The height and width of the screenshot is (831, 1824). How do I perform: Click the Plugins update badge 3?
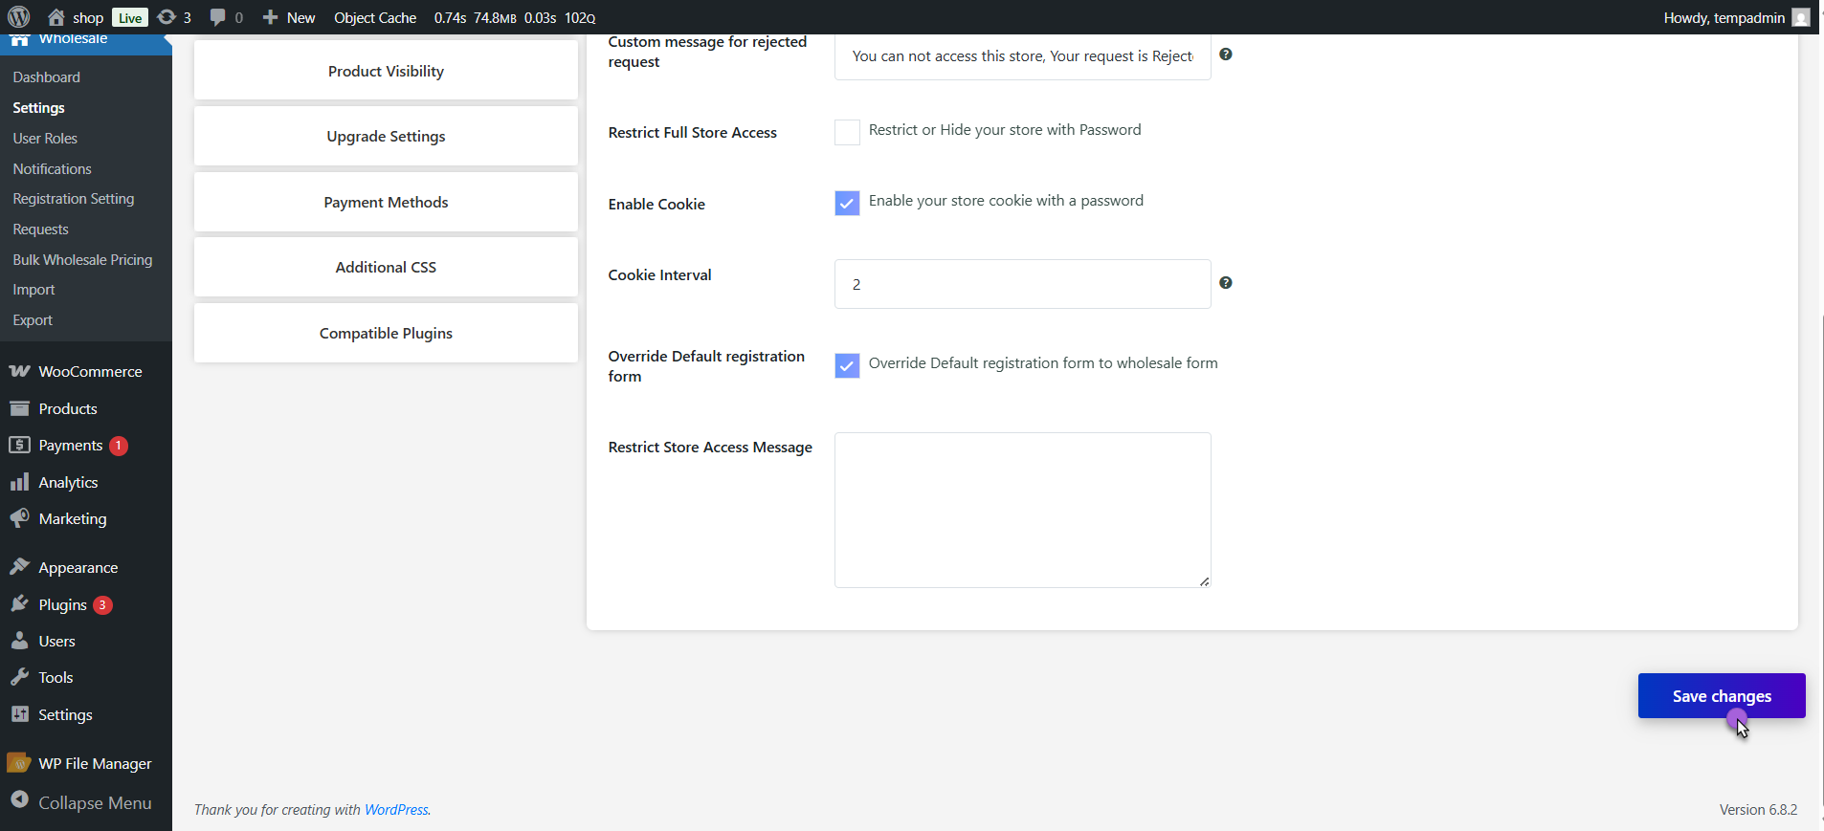pyautogui.click(x=102, y=605)
